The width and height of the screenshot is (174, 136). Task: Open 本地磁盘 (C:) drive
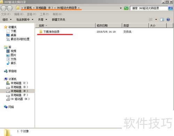pos(17,83)
